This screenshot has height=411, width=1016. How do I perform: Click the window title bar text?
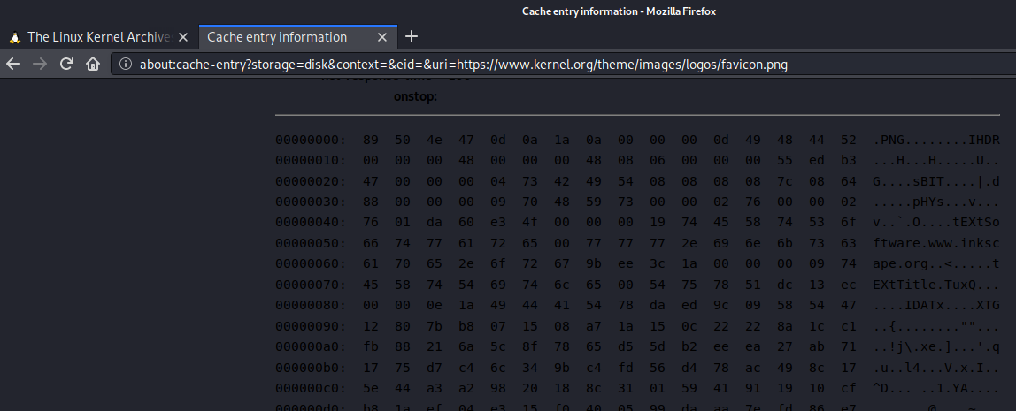[619, 11]
